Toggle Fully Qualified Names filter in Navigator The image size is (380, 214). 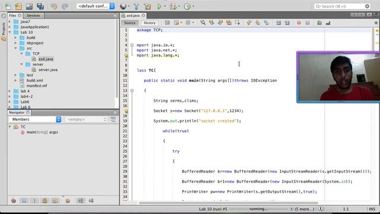(x=68, y=201)
